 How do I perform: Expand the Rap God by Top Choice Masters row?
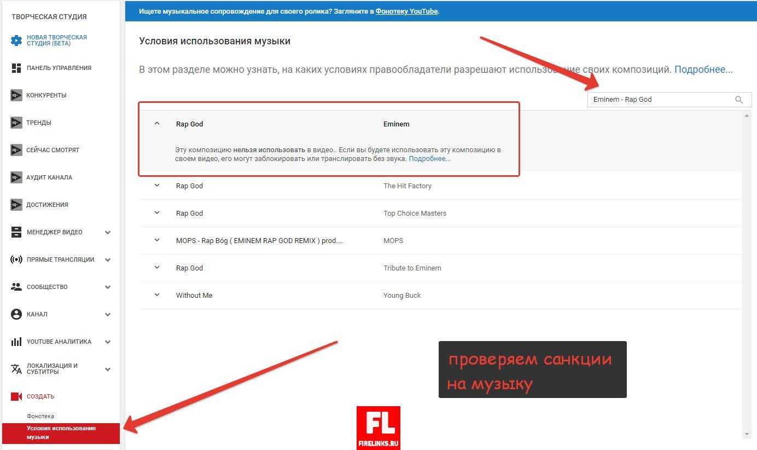tap(157, 213)
